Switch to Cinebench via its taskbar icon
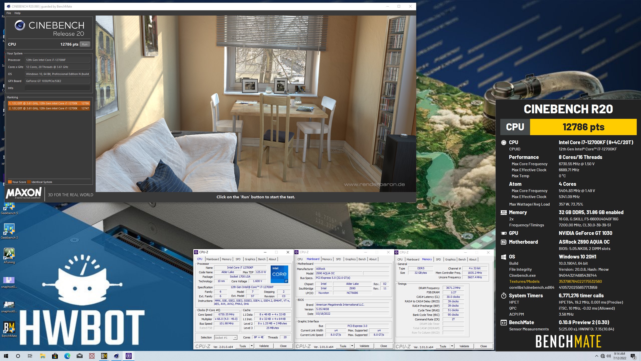Screen dimensions: 641x361 (116, 356)
